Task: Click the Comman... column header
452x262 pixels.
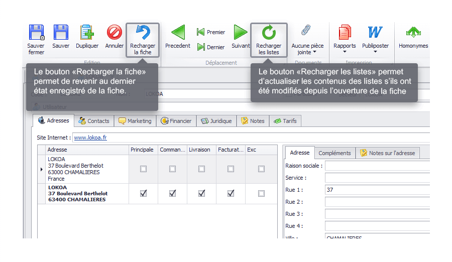Action: (172, 150)
